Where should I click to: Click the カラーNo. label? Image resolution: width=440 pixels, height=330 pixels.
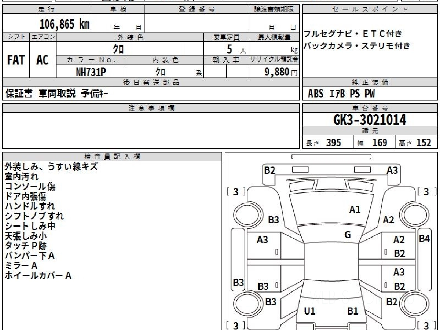(91, 60)
